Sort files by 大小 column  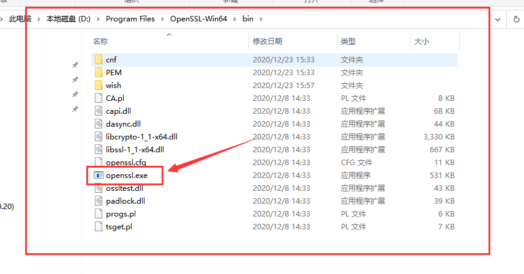[421, 42]
